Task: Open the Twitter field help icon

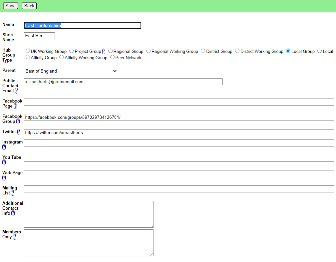Action: click(19, 131)
